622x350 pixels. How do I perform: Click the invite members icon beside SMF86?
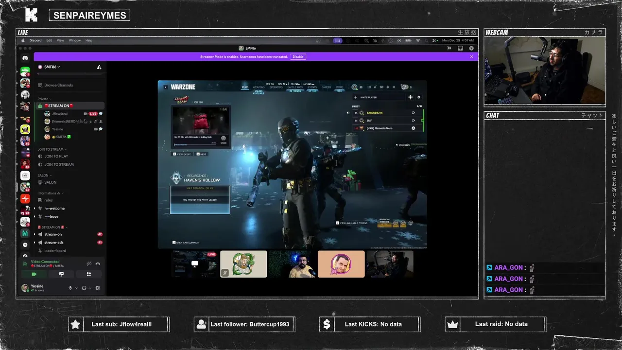click(x=99, y=67)
